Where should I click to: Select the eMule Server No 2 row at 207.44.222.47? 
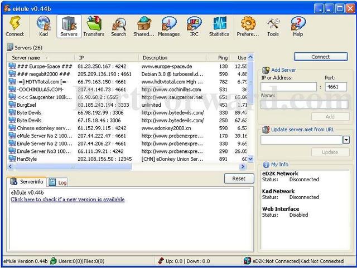pos(128,136)
